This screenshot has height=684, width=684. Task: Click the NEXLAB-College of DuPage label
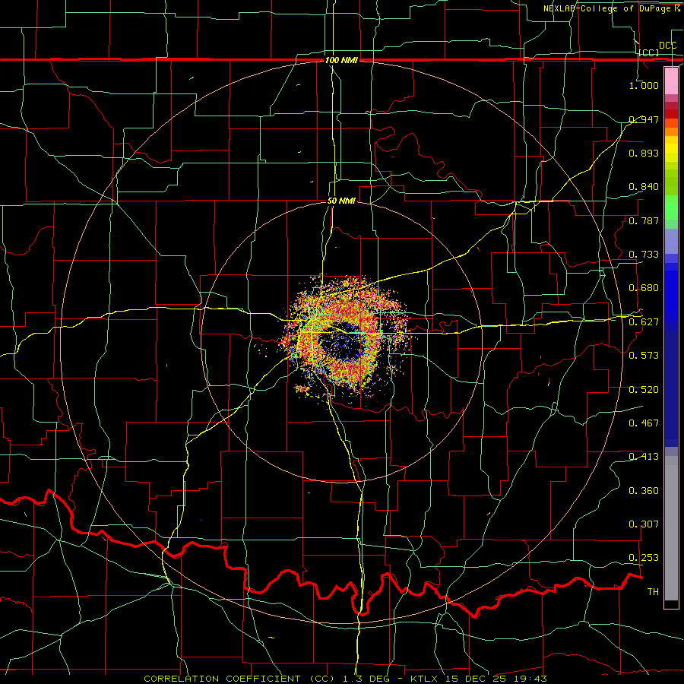[x=612, y=8]
